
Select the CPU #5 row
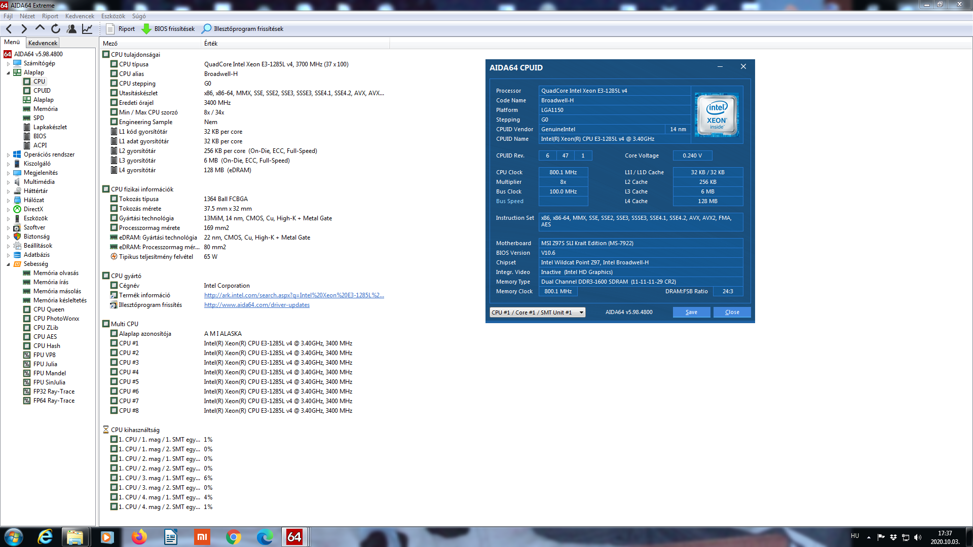[244, 382]
